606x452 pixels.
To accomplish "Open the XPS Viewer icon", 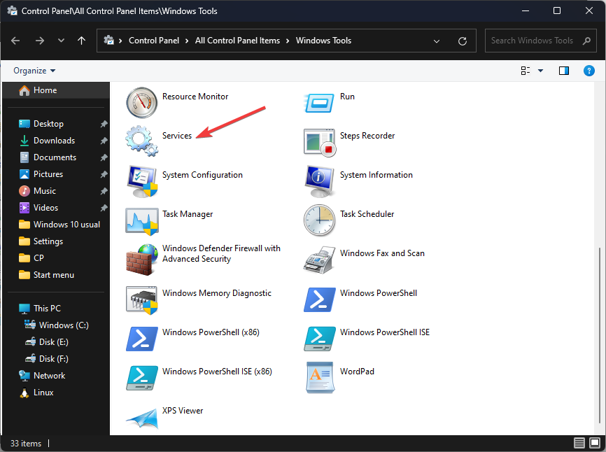I will point(143,419).
